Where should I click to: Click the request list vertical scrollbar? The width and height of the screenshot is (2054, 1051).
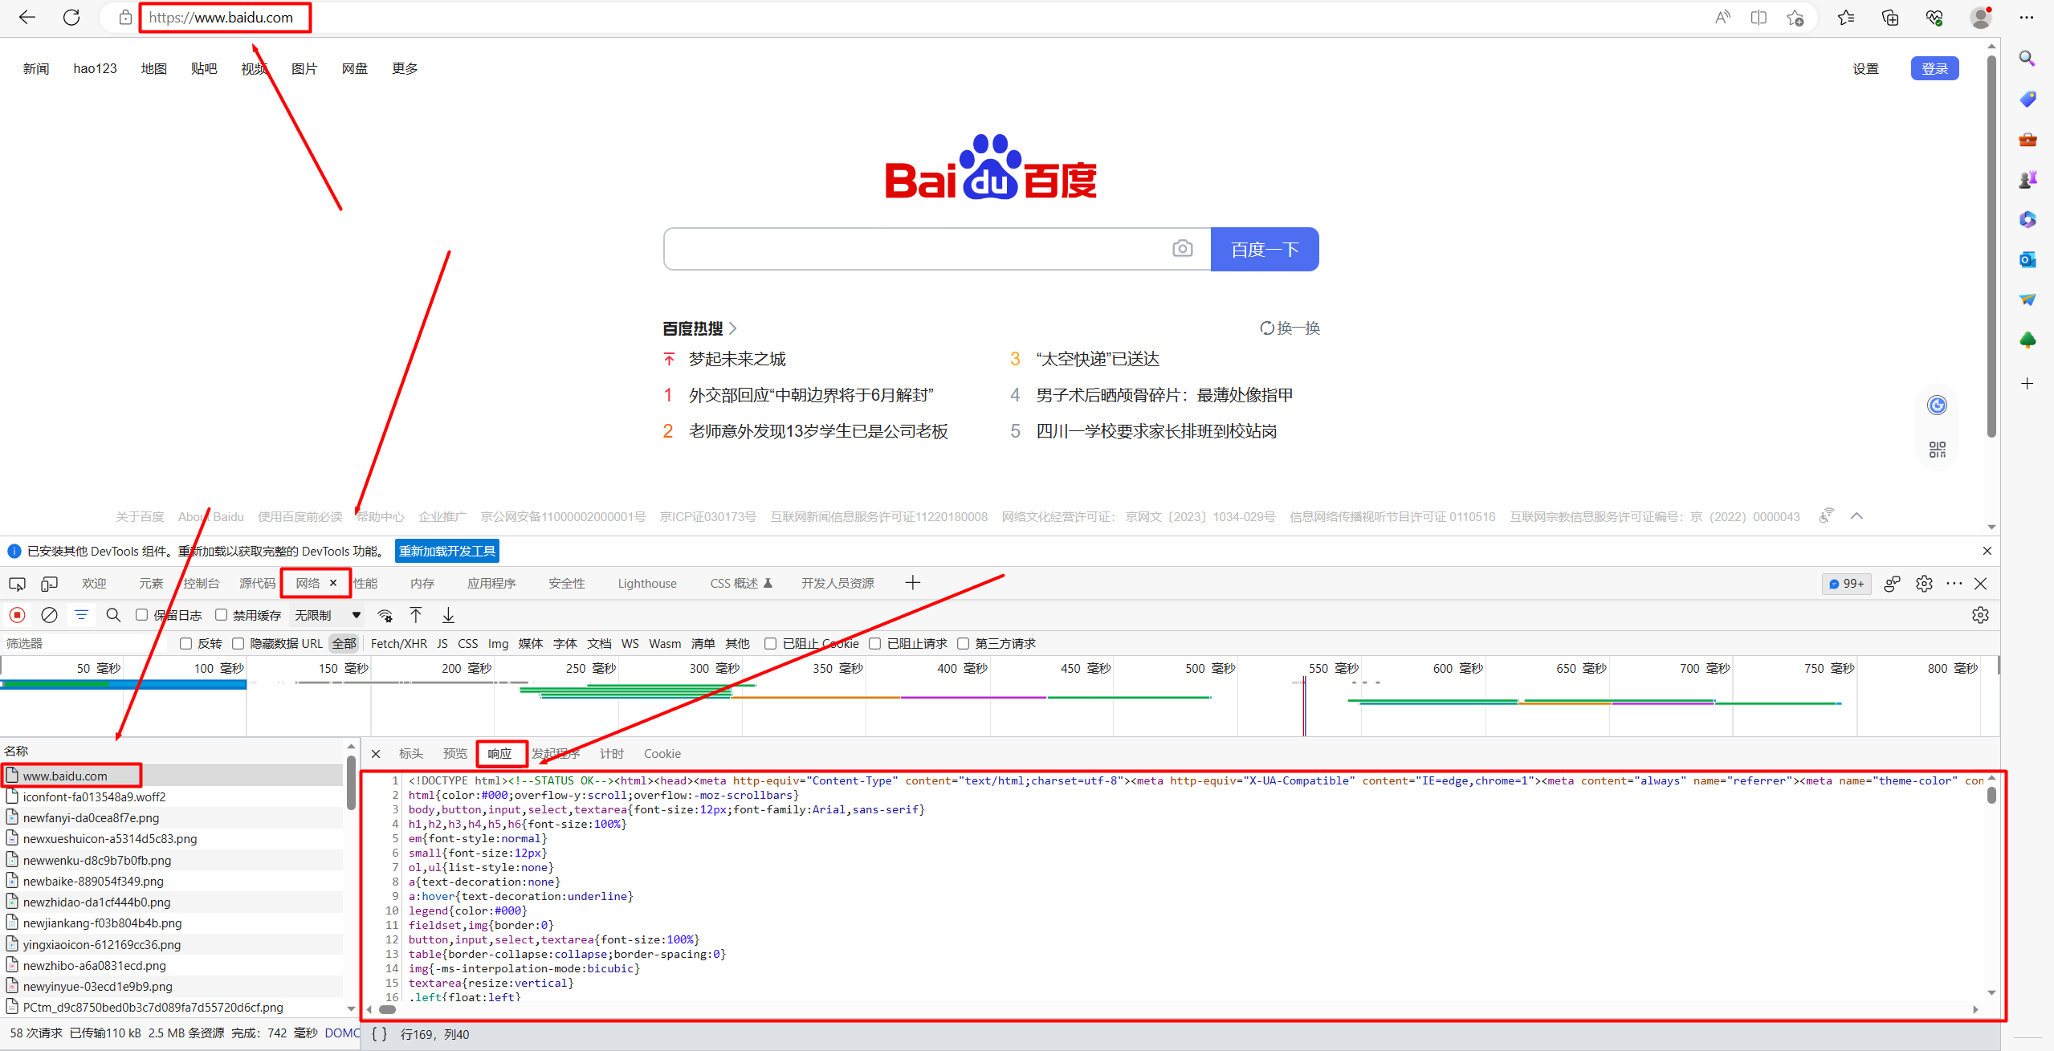351,781
